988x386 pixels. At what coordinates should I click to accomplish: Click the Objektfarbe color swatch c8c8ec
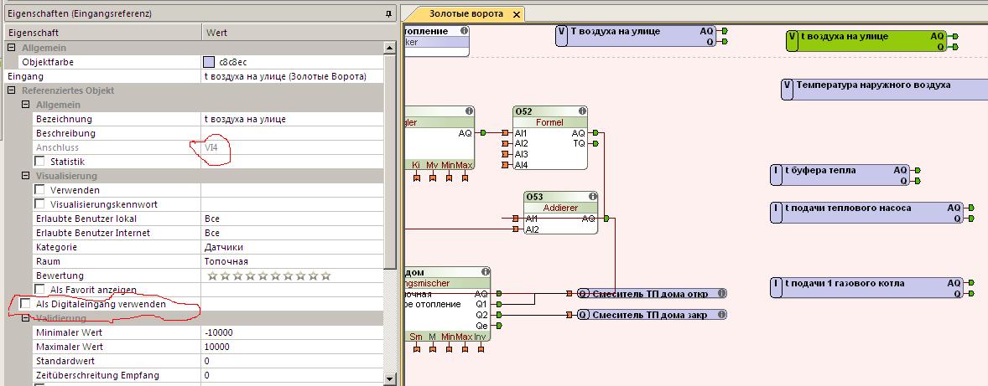click(209, 62)
